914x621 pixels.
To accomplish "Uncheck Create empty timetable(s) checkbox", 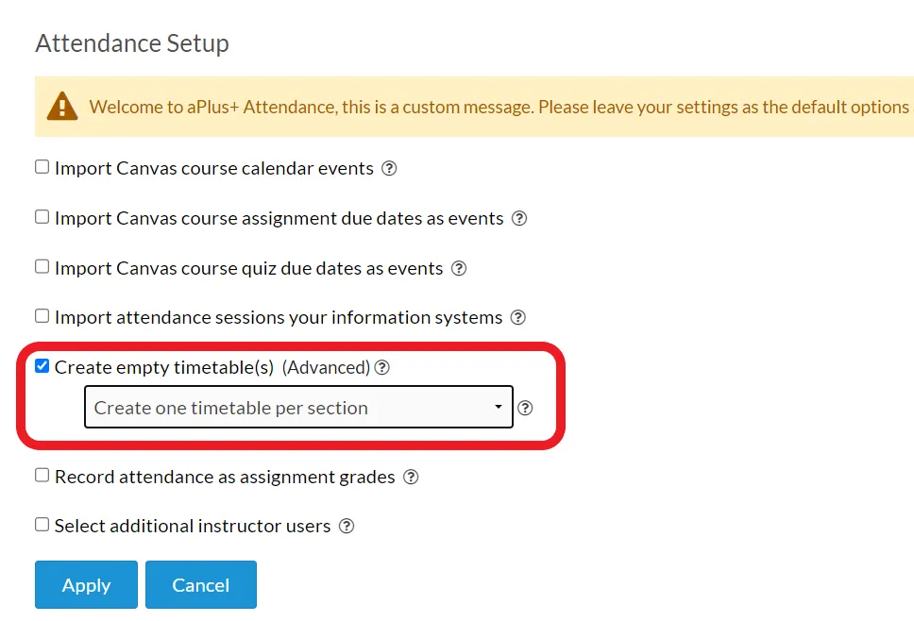I will tap(42, 366).
